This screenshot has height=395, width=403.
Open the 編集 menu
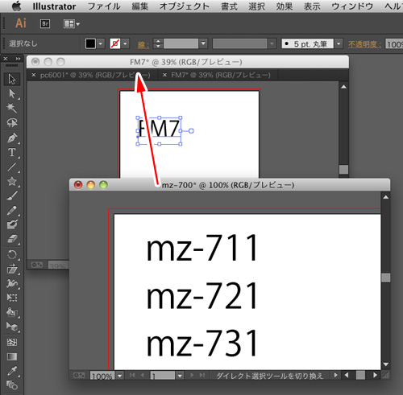140,6
